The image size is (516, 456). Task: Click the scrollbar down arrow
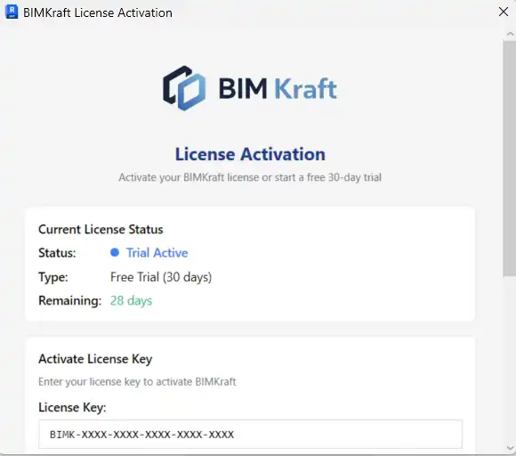(510, 448)
